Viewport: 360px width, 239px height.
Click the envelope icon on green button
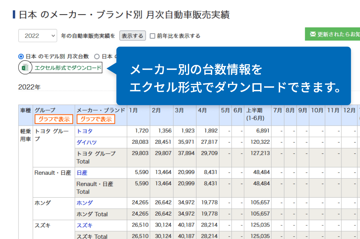click(x=313, y=34)
